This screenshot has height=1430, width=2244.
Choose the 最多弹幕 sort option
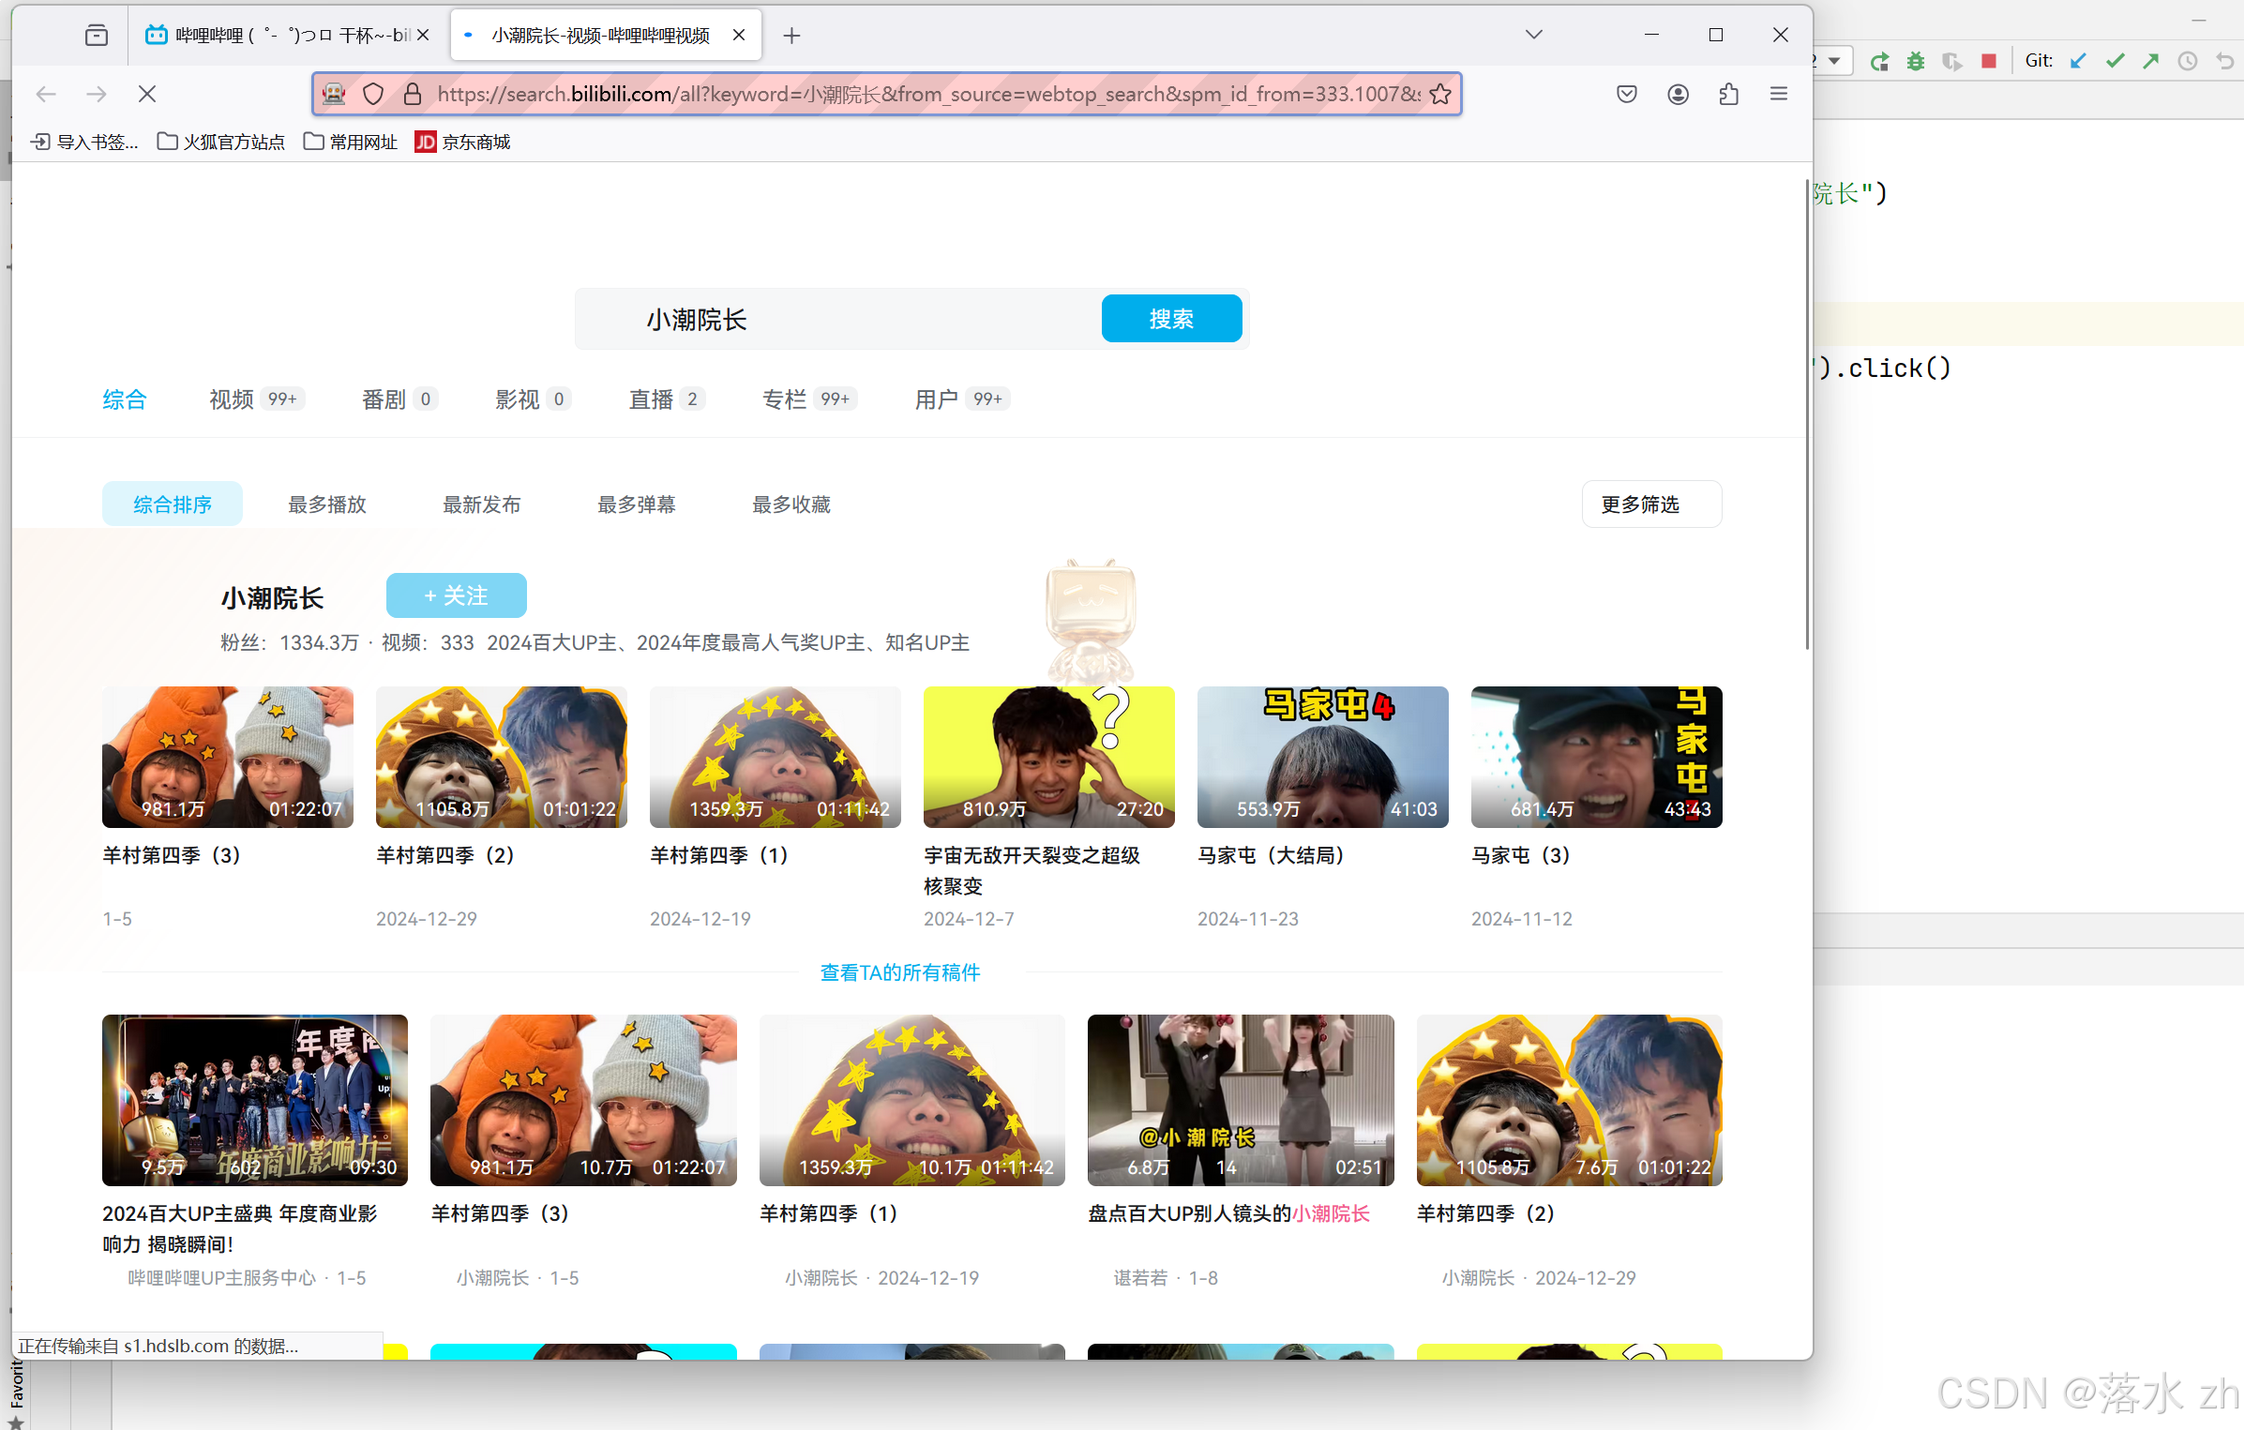pyautogui.click(x=637, y=504)
